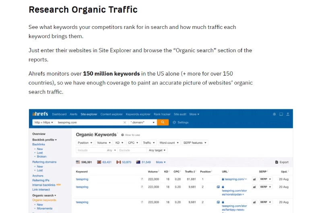Expand the More menu in top nav
This screenshot has width=322, height=213.
tap(194, 114)
